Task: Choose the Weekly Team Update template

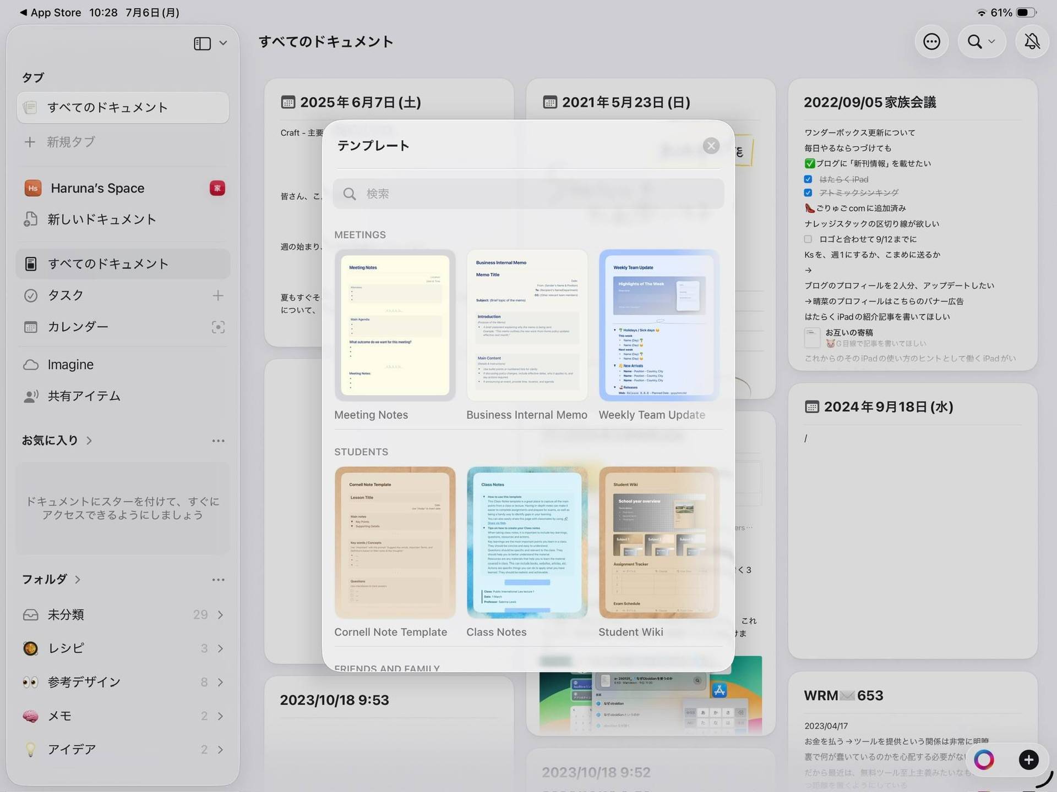Action: (x=659, y=326)
